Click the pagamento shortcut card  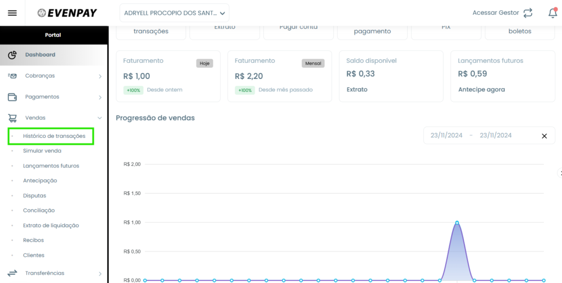pyautogui.click(x=372, y=31)
